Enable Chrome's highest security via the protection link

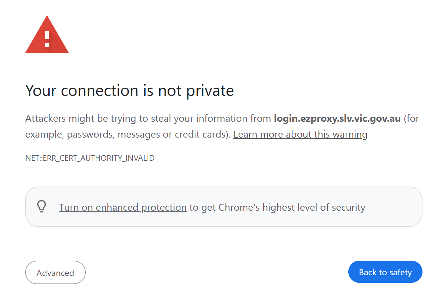pyautogui.click(x=123, y=207)
